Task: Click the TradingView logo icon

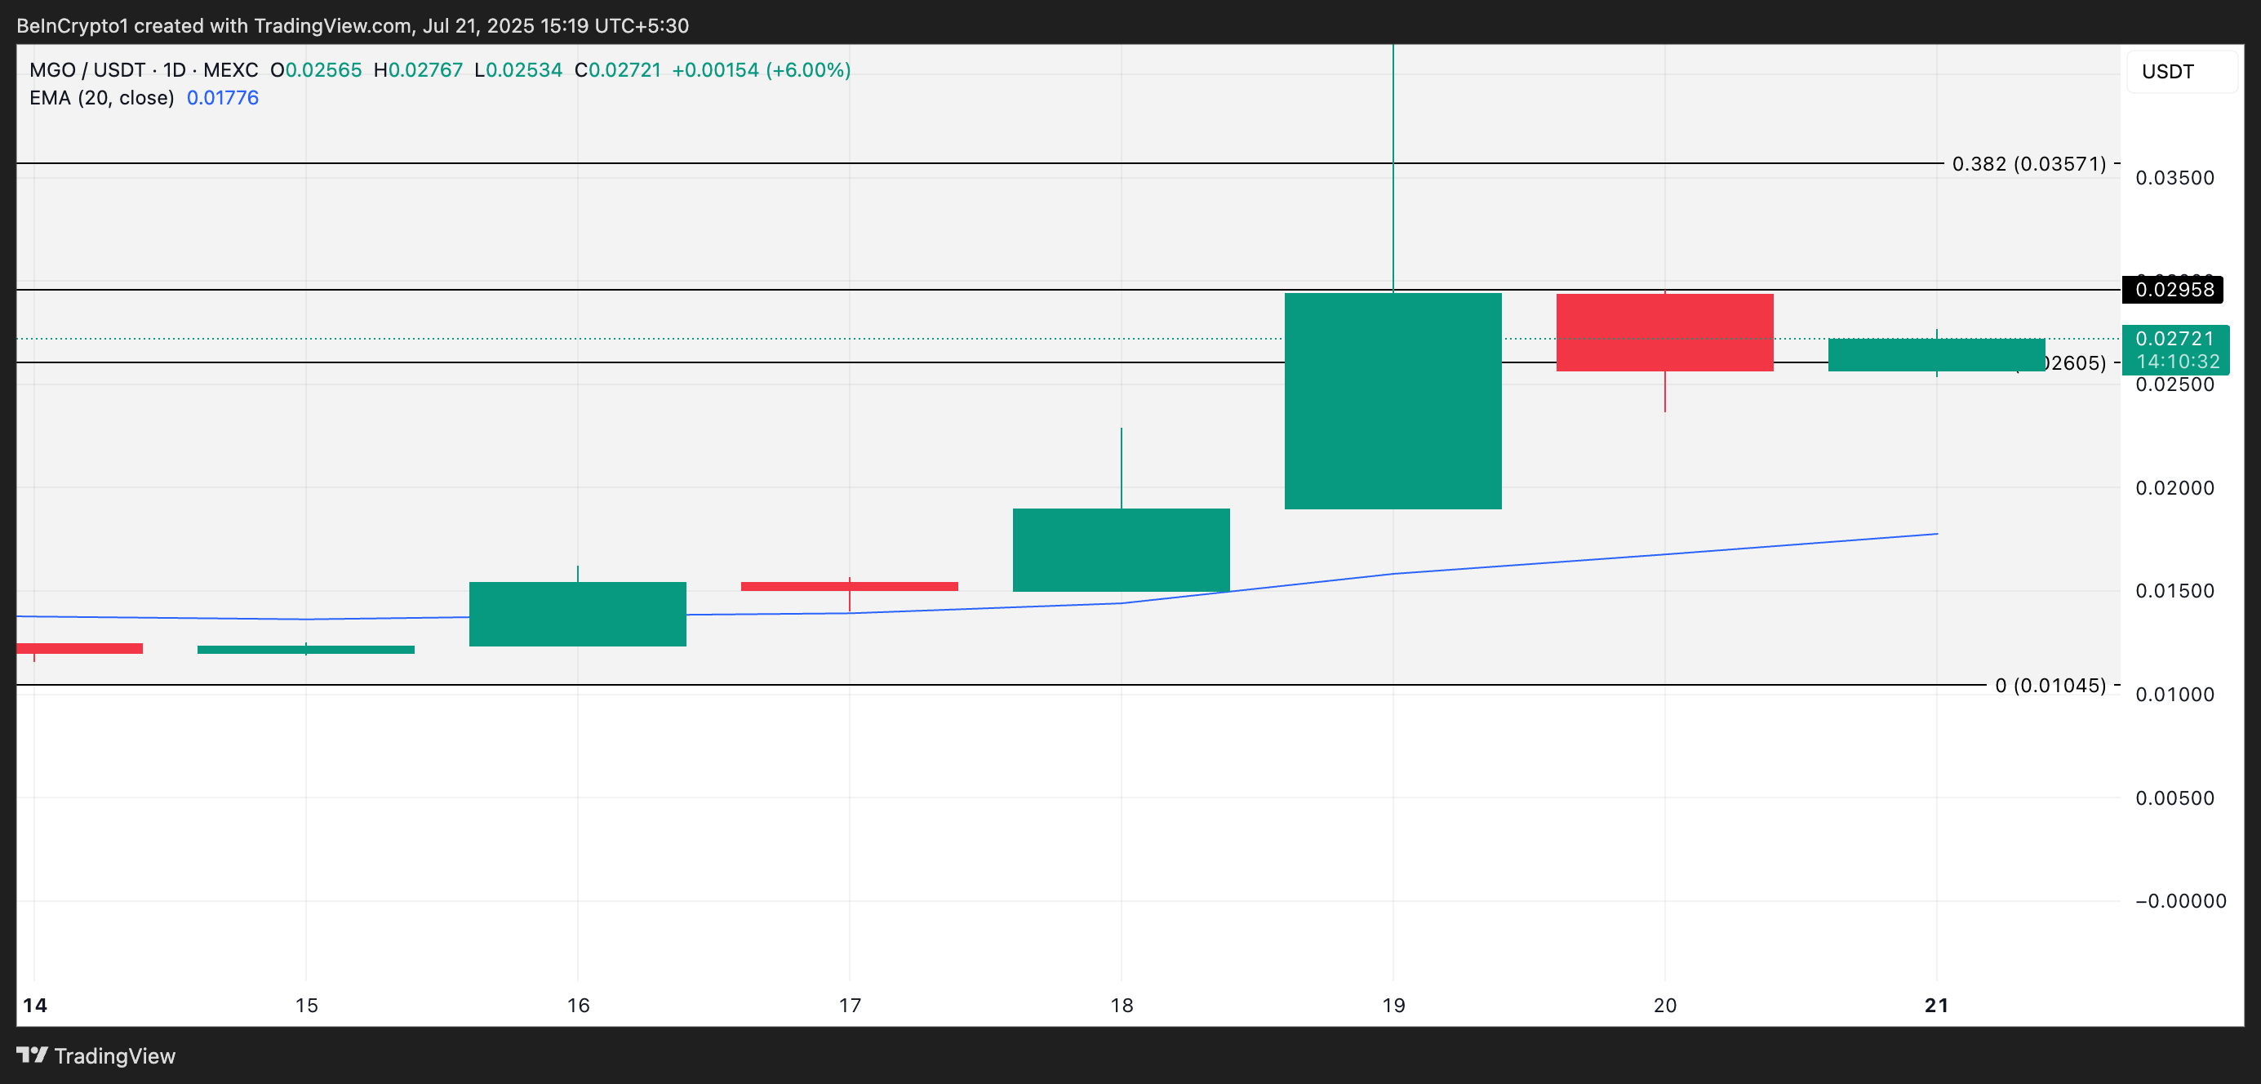Action: point(33,1056)
